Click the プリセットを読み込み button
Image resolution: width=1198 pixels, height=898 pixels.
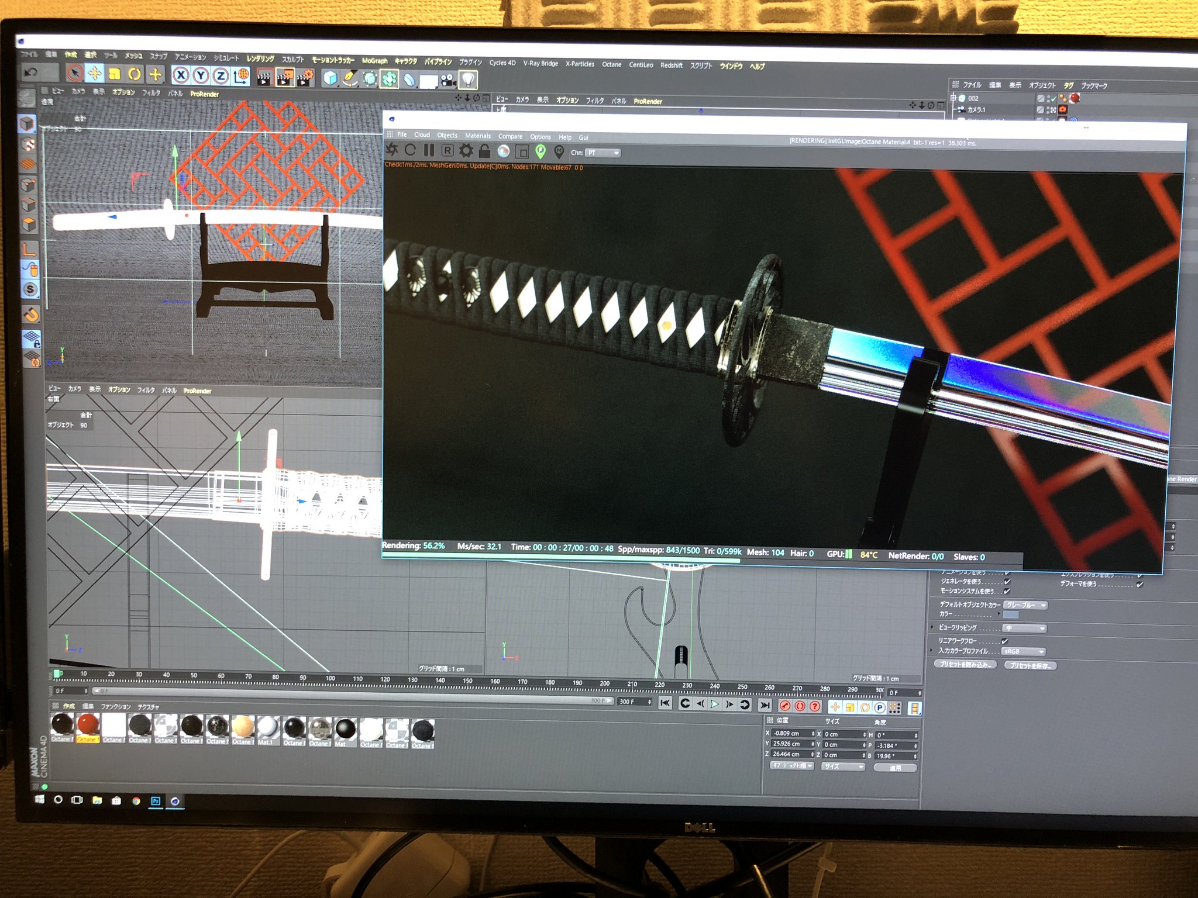coord(965,665)
